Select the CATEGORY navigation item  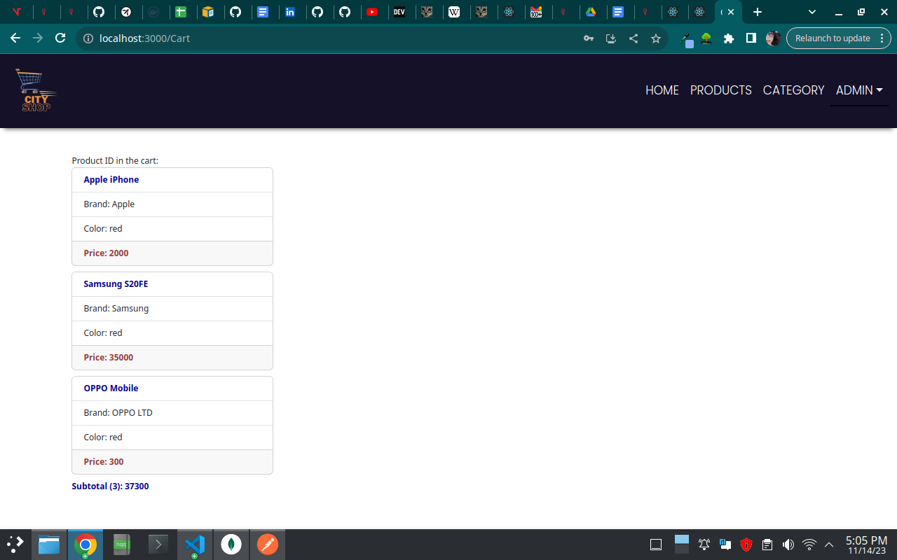coord(793,90)
